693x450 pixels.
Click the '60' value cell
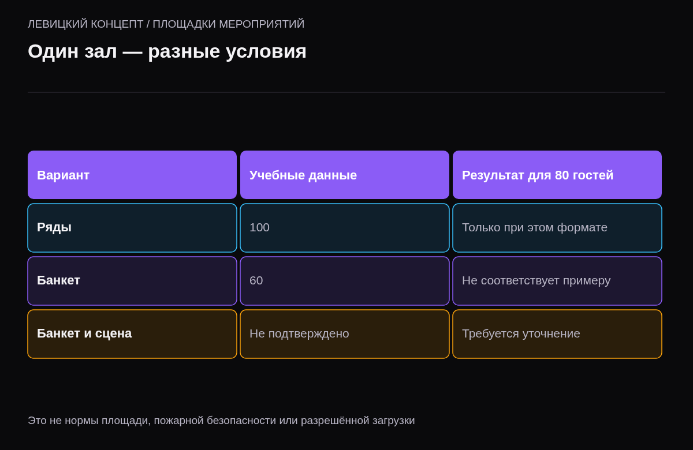tap(345, 281)
